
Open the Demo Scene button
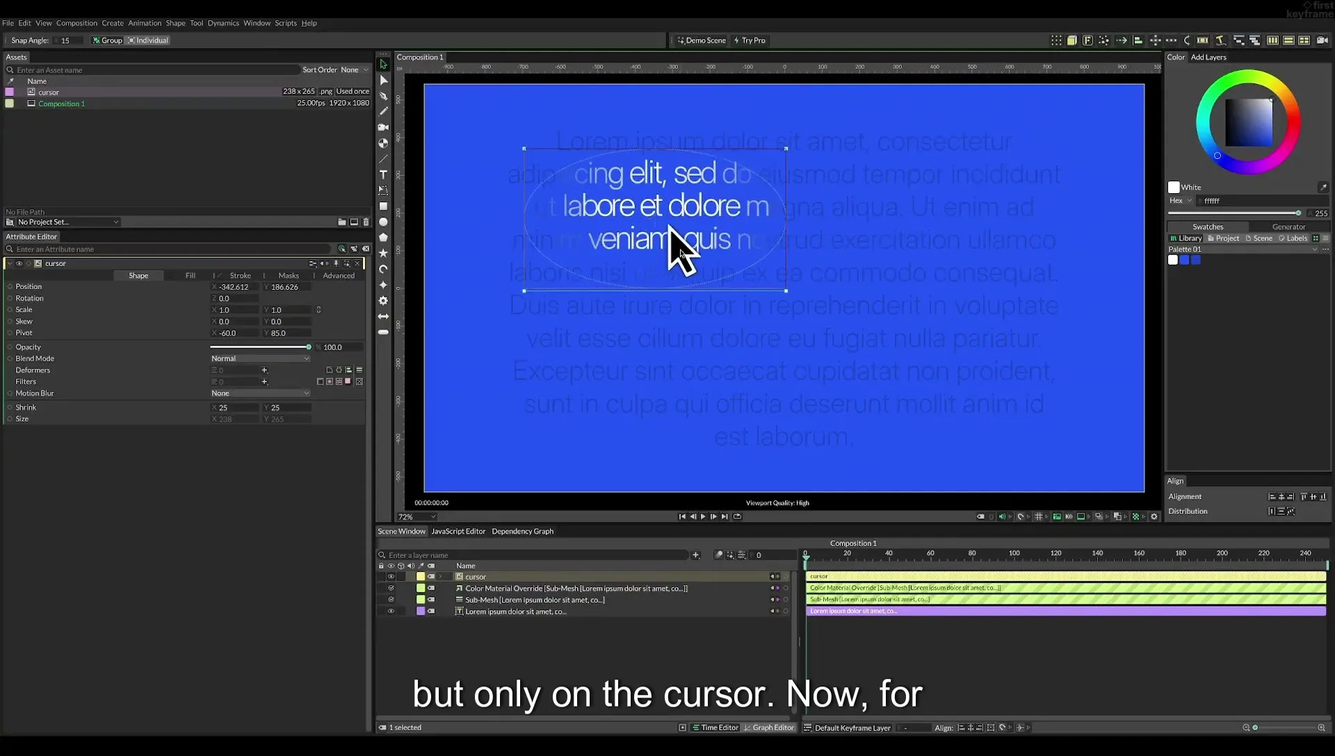(x=702, y=40)
